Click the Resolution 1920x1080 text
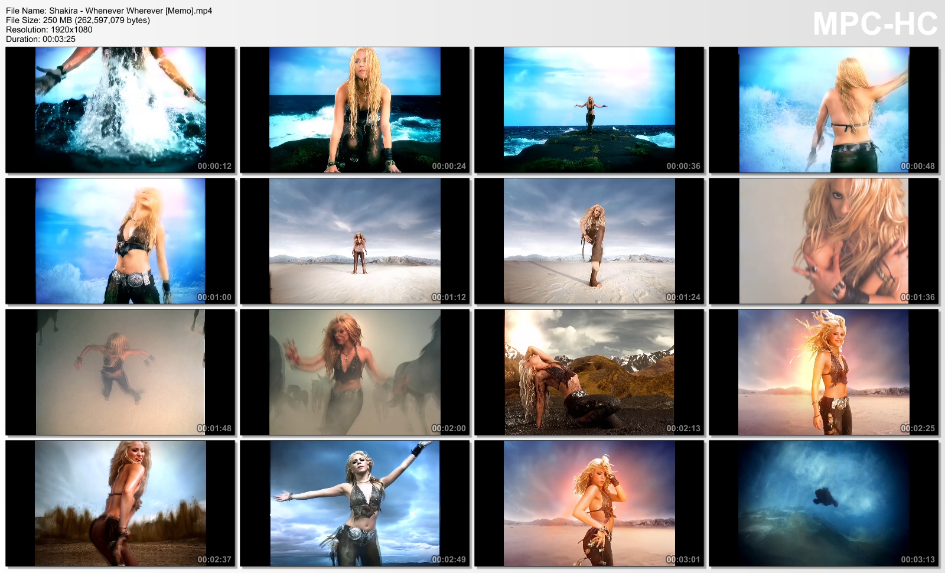The height and width of the screenshot is (573, 945). pos(49,30)
